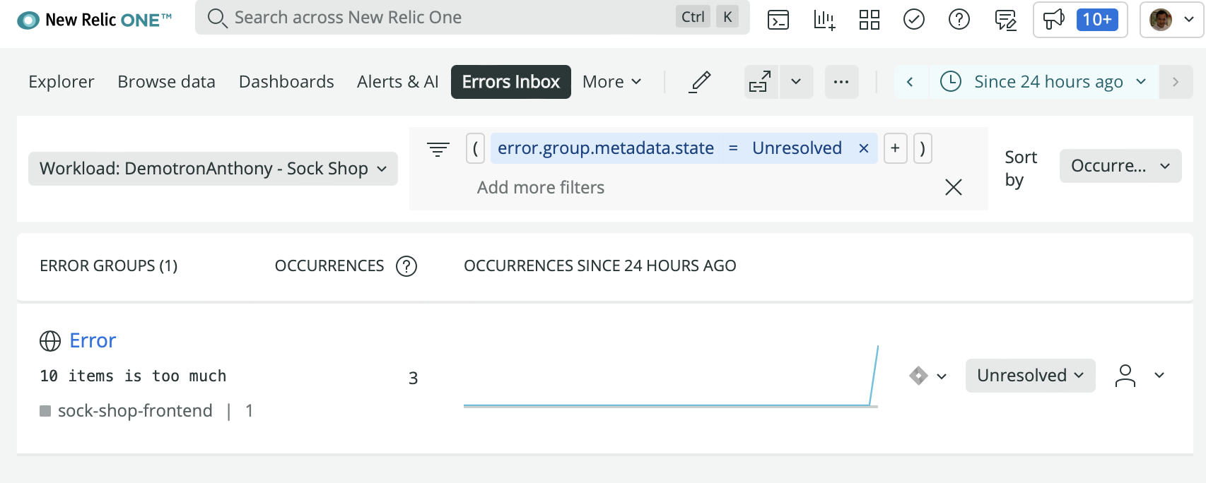Open the Since 24 hours ago time picker

[1043, 82]
